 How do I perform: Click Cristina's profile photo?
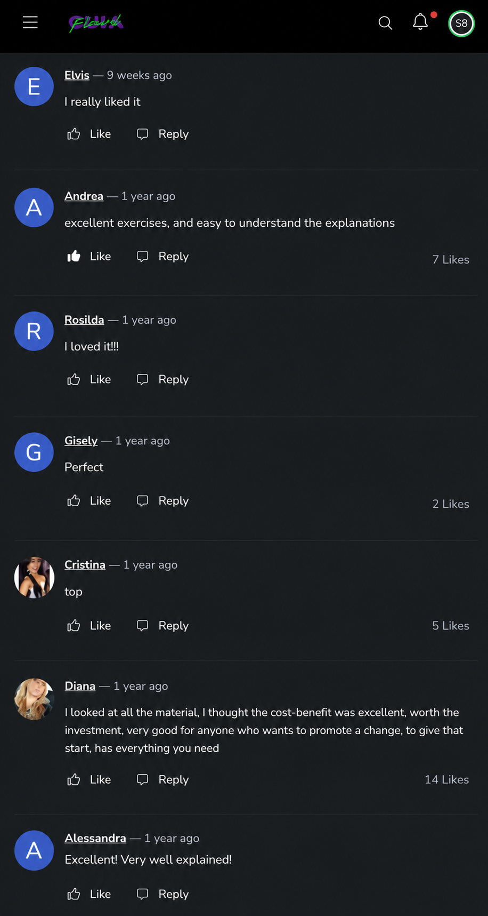coord(34,577)
